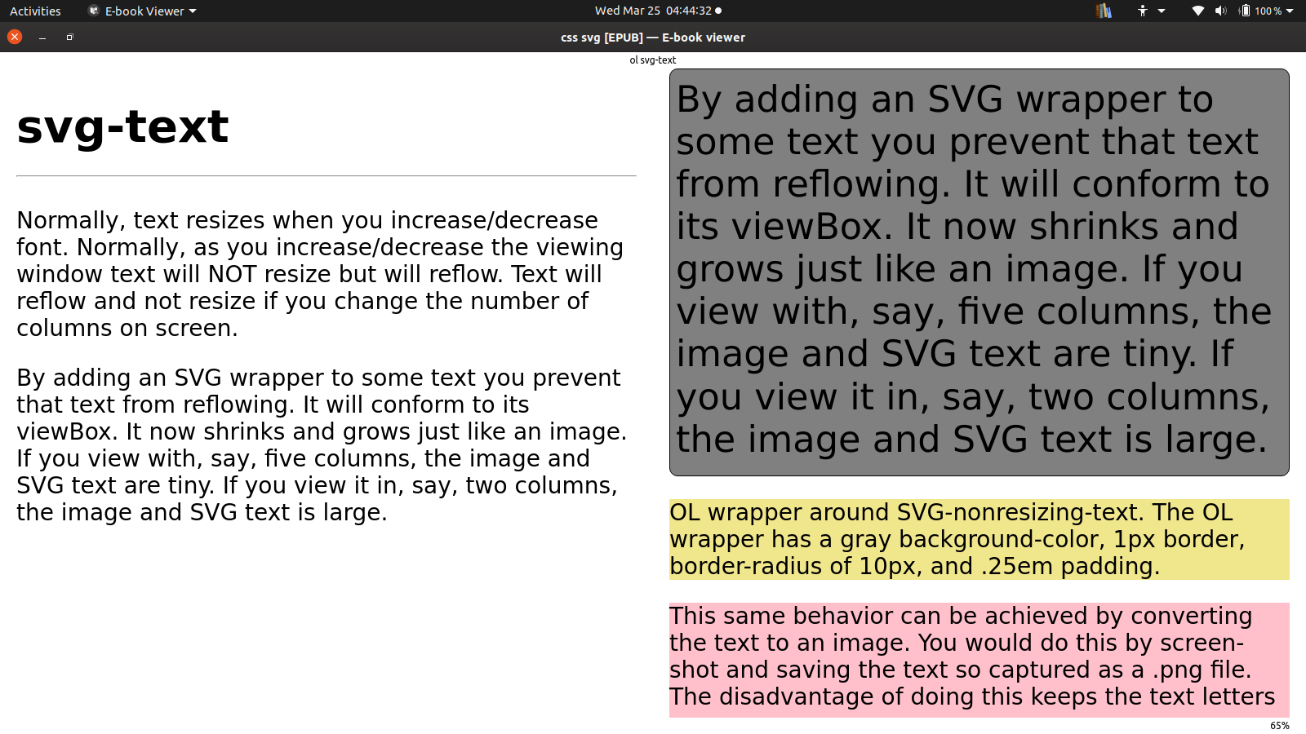Click the yellow "OL wrapper around SVG" paragraph
Screen dimensions: 1306x734
(979, 539)
